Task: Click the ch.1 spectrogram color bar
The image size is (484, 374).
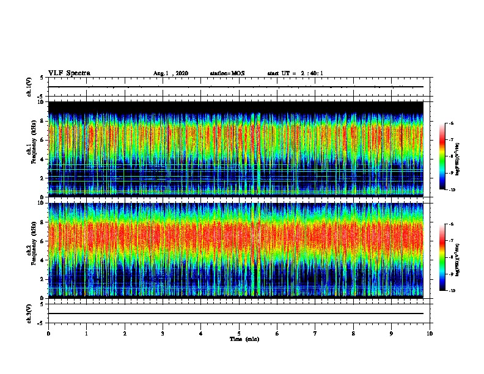Action: [442, 156]
